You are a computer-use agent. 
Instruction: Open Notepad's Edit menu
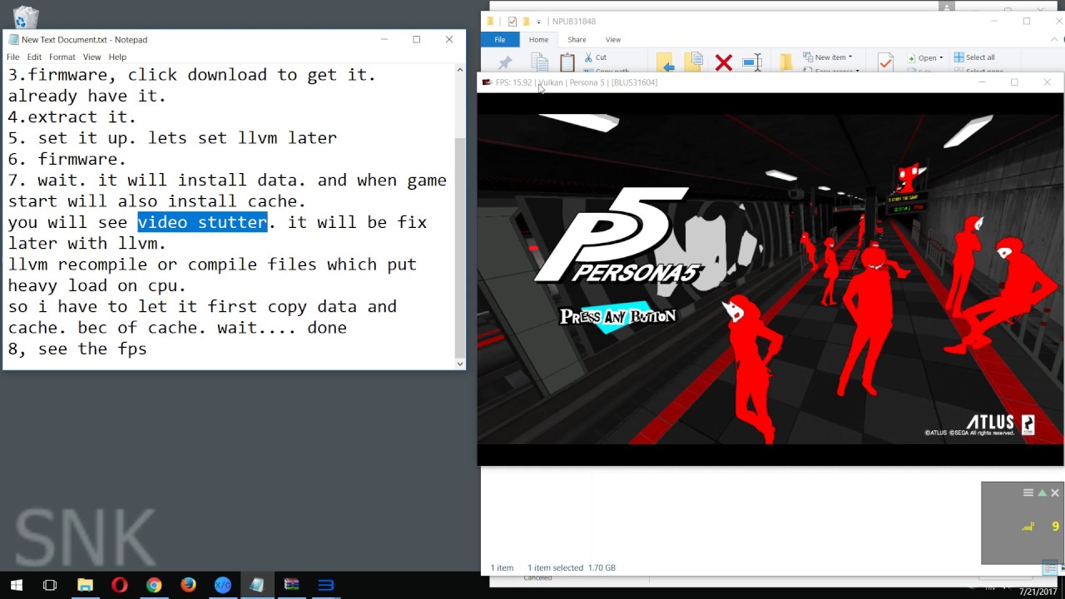34,57
